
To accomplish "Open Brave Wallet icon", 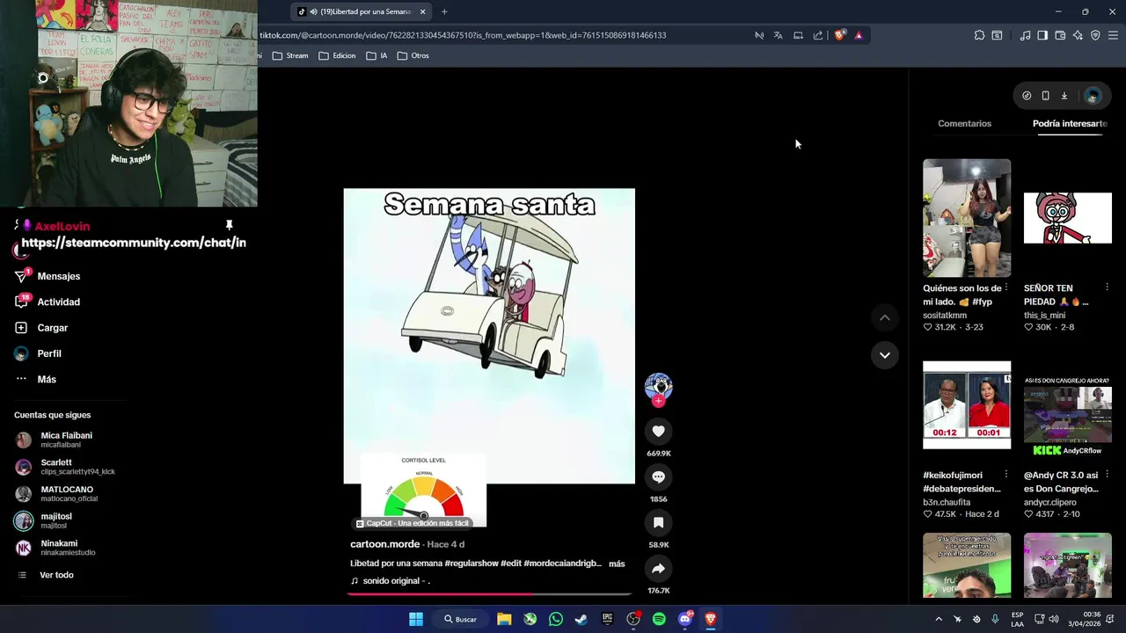I will [x=1060, y=35].
